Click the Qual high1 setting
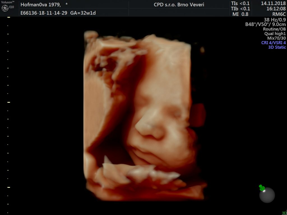The height and width of the screenshot is (215, 287). coord(275,34)
